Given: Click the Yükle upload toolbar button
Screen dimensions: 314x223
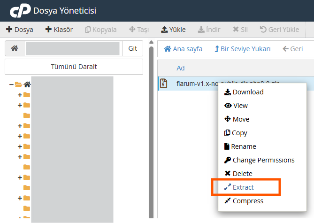Looking at the screenshot, I should 173,30.
